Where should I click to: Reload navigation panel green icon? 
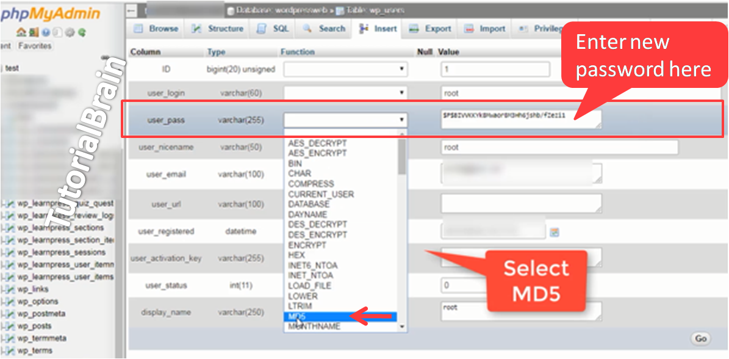tap(82, 33)
